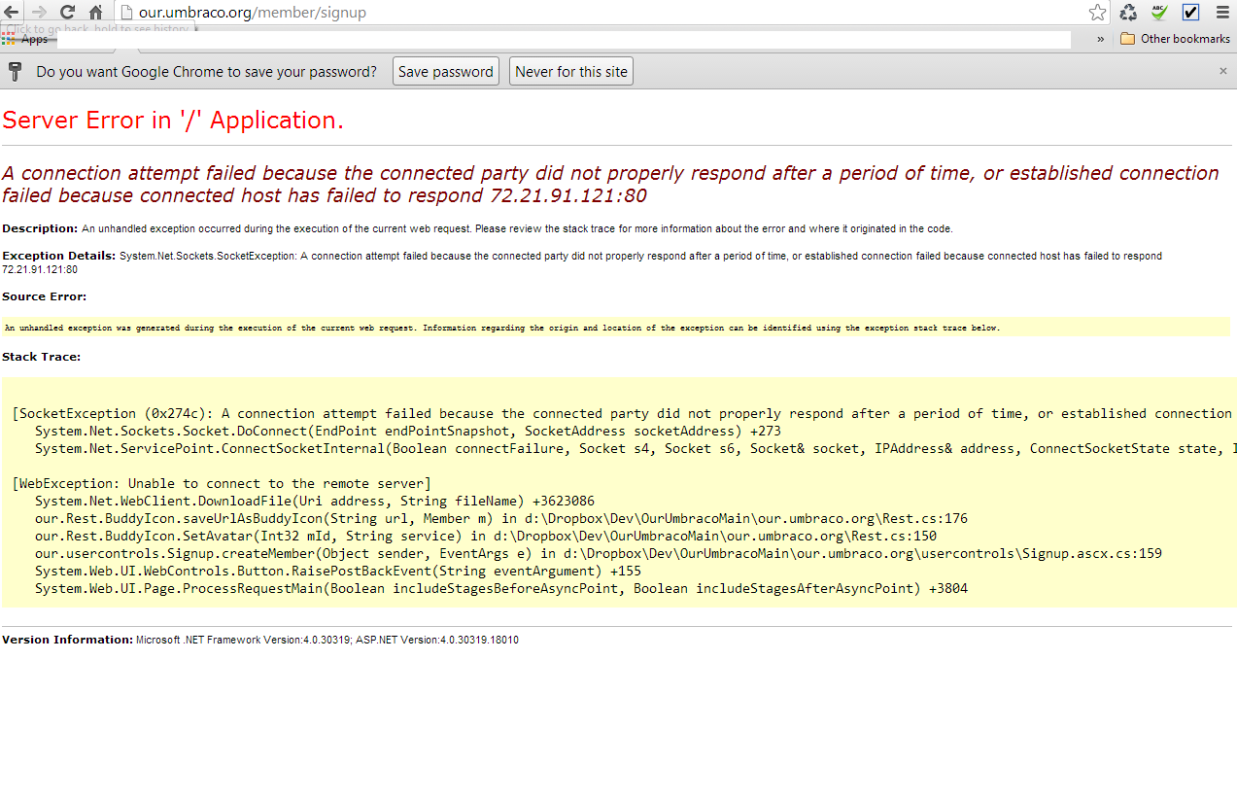Click the 'Stack Trace:' label
The width and height of the screenshot is (1237, 799).
pos(41,357)
